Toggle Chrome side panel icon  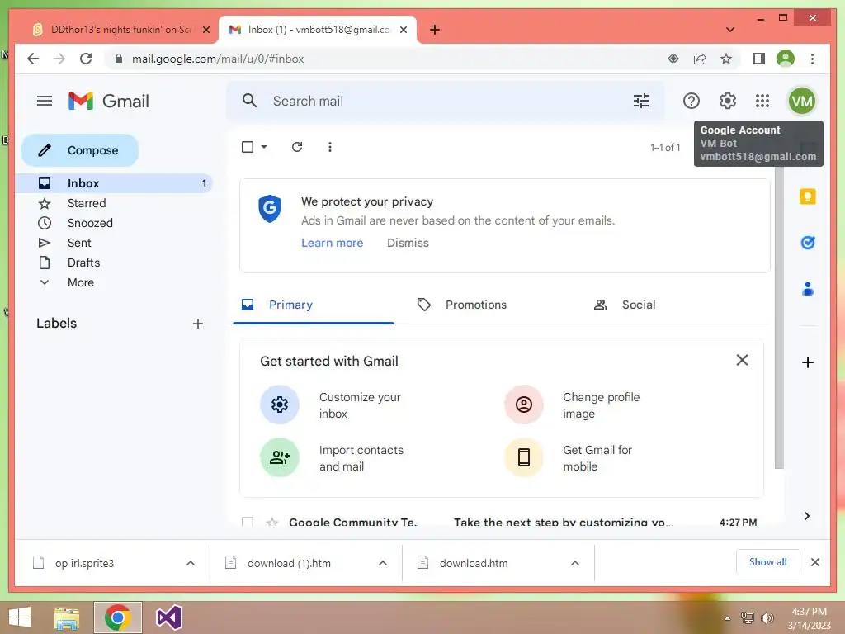point(759,59)
